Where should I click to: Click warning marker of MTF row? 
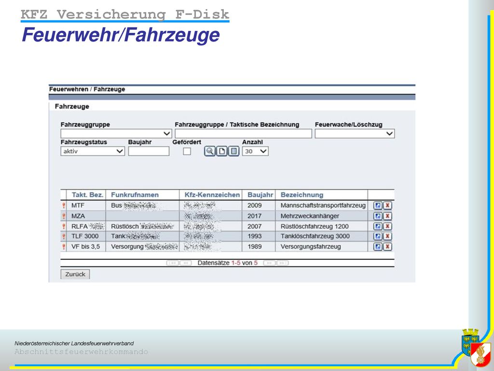(x=64, y=206)
